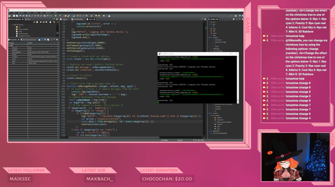Collapse the My Home tree node
Viewport: 335px width, 187px height.
[x=13, y=25]
